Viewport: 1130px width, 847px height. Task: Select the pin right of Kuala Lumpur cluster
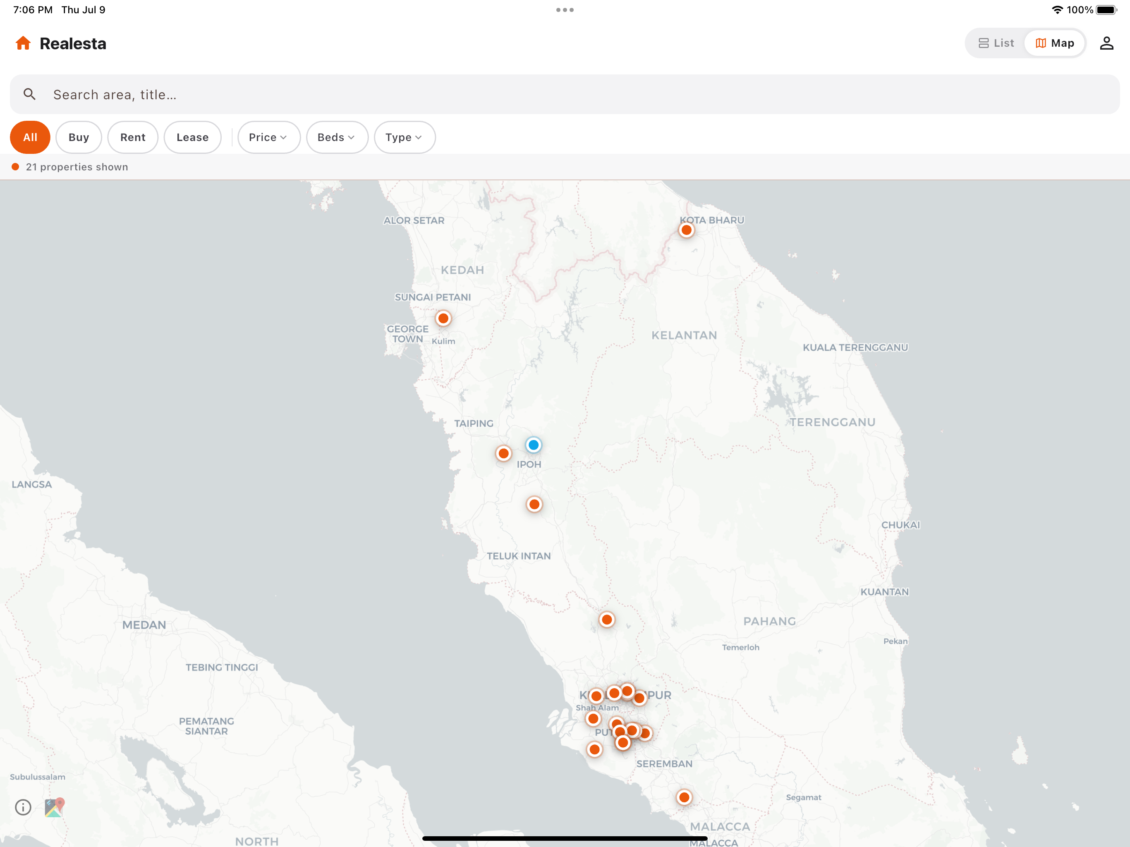click(639, 699)
